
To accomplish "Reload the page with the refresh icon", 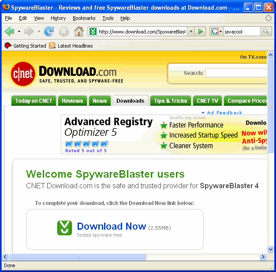I will 49,31.
